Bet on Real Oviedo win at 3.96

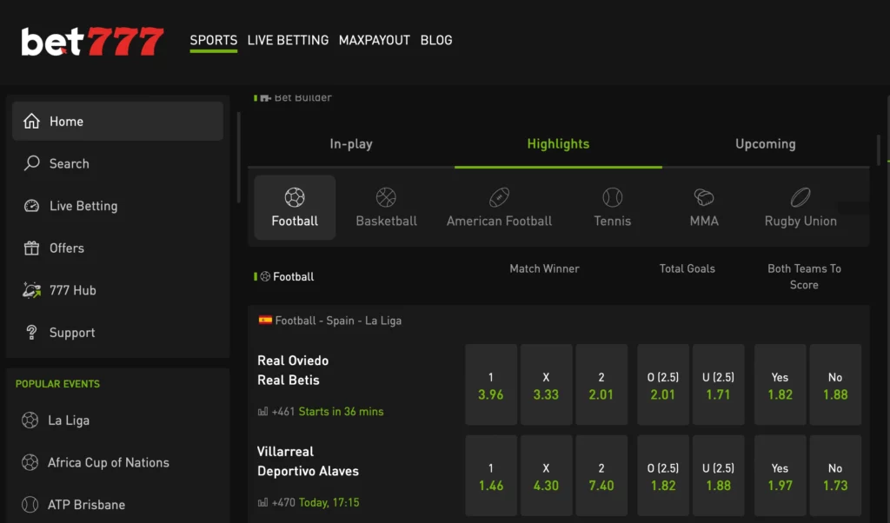(x=491, y=385)
